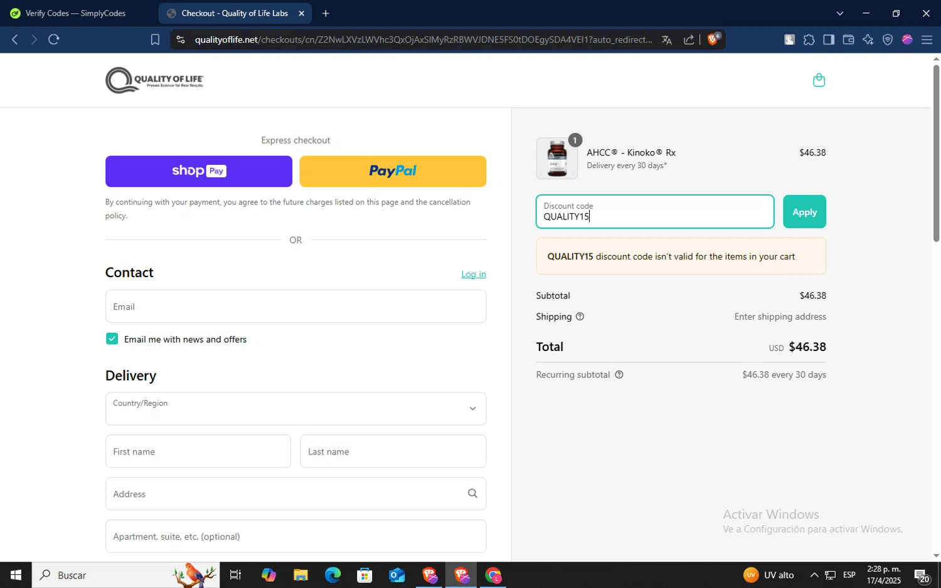The width and height of the screenshot is (941, 588).
Task: Click the browser address bar URL
Action: 423,39
